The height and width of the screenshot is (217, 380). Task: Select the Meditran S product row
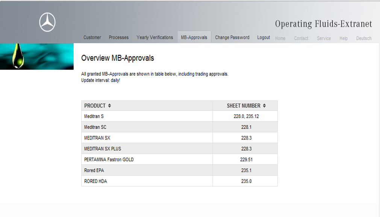click(179, 116)
